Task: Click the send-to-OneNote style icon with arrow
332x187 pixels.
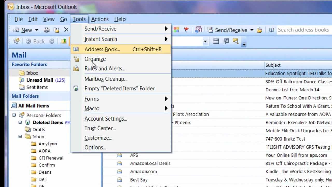Action: coord(198,30)
